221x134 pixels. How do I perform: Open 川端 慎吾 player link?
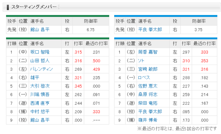[40, 95]
